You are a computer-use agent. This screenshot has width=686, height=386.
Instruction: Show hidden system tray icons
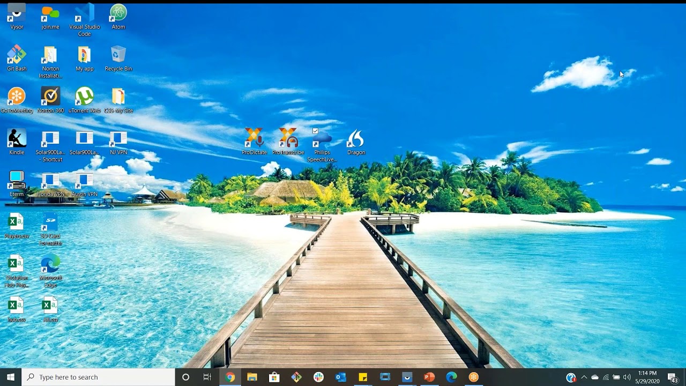pyautogui.click(x=584, y=377)
